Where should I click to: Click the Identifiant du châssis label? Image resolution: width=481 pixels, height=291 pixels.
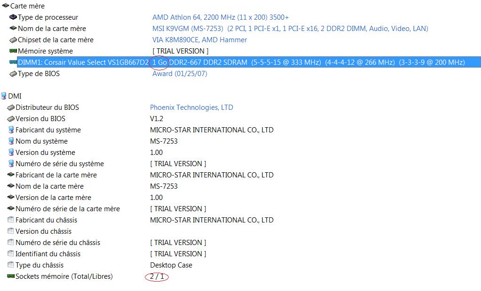point(48,254)
